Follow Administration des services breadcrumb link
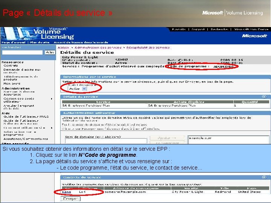The height and width of the screenshot is (203, 271). point(98,47)
